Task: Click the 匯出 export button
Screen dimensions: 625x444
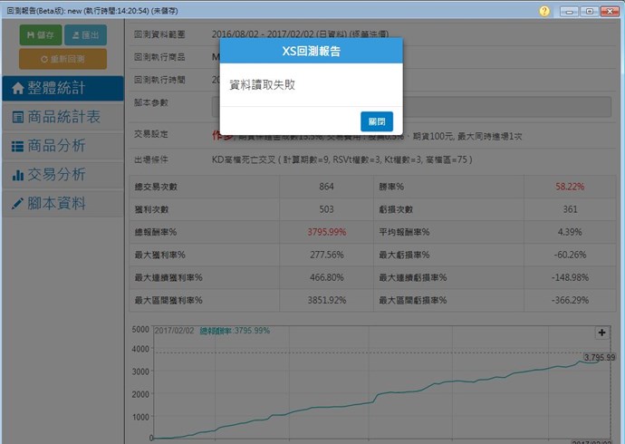Action: (87, 35)
